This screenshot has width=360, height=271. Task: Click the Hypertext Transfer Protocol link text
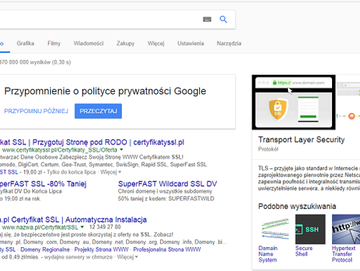343,254
